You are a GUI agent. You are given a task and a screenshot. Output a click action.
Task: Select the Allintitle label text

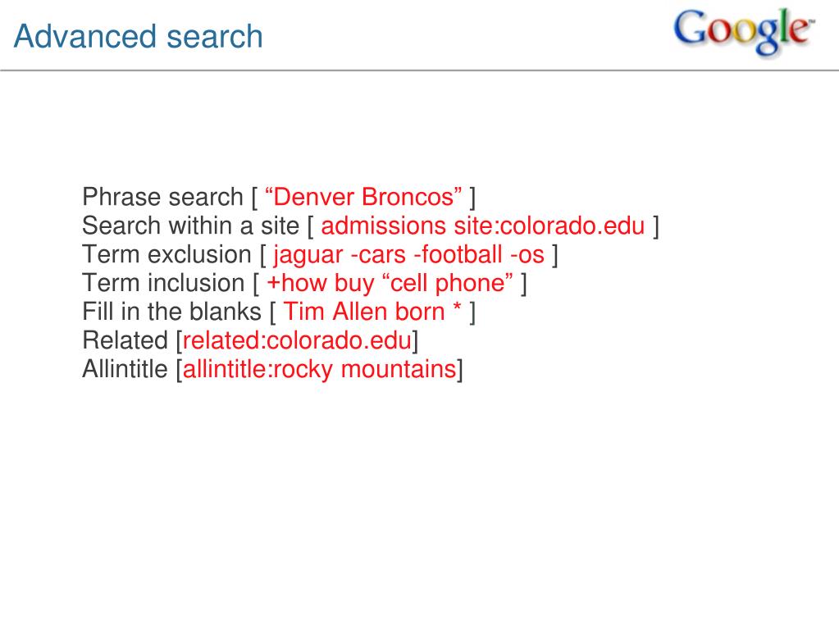(125, 370)
